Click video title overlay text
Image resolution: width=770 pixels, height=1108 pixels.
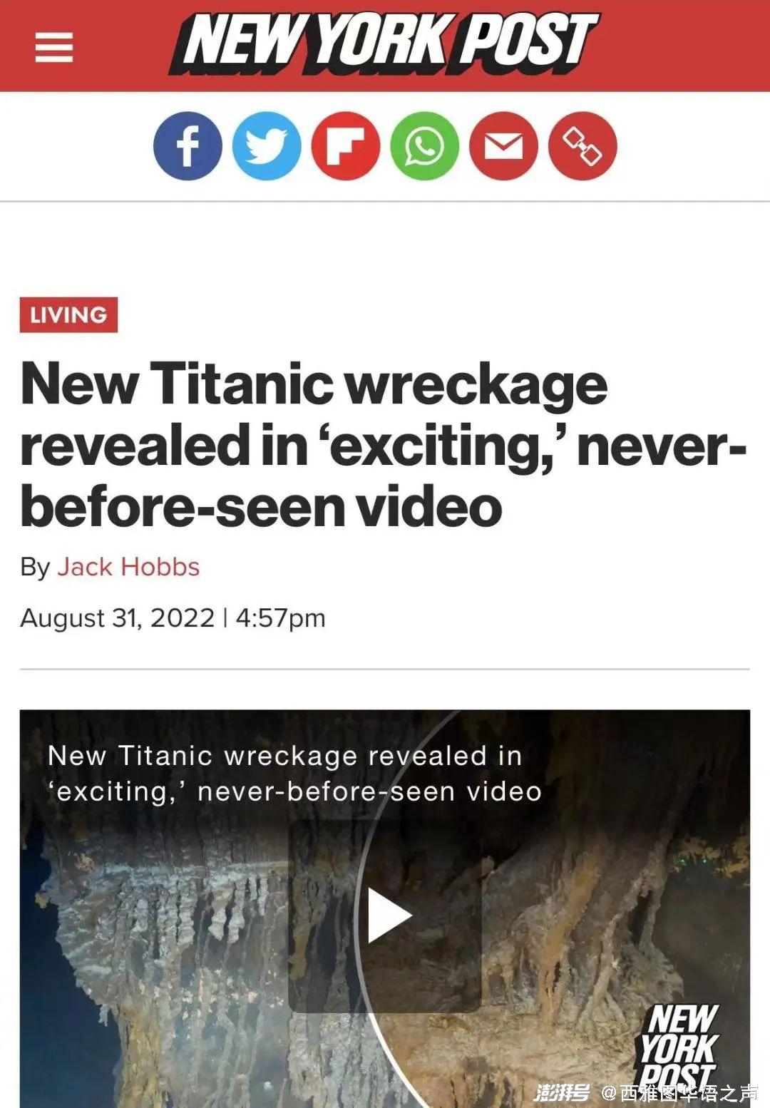(x=295, y=774)
